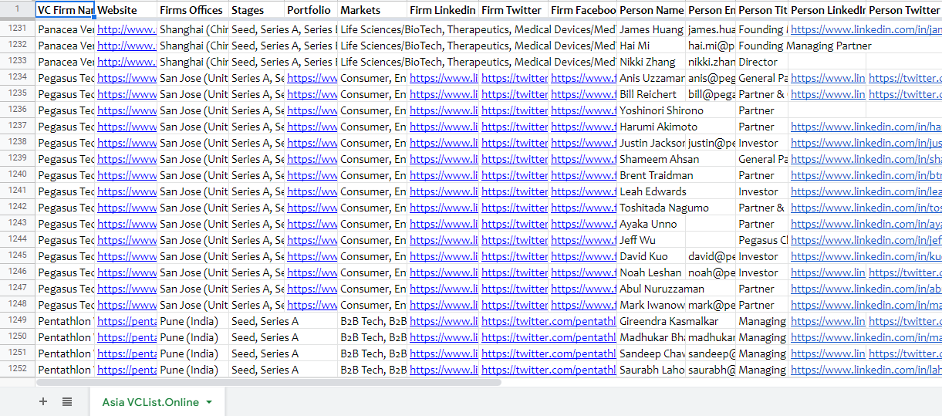Select the Website column header cell

[126, 10]
